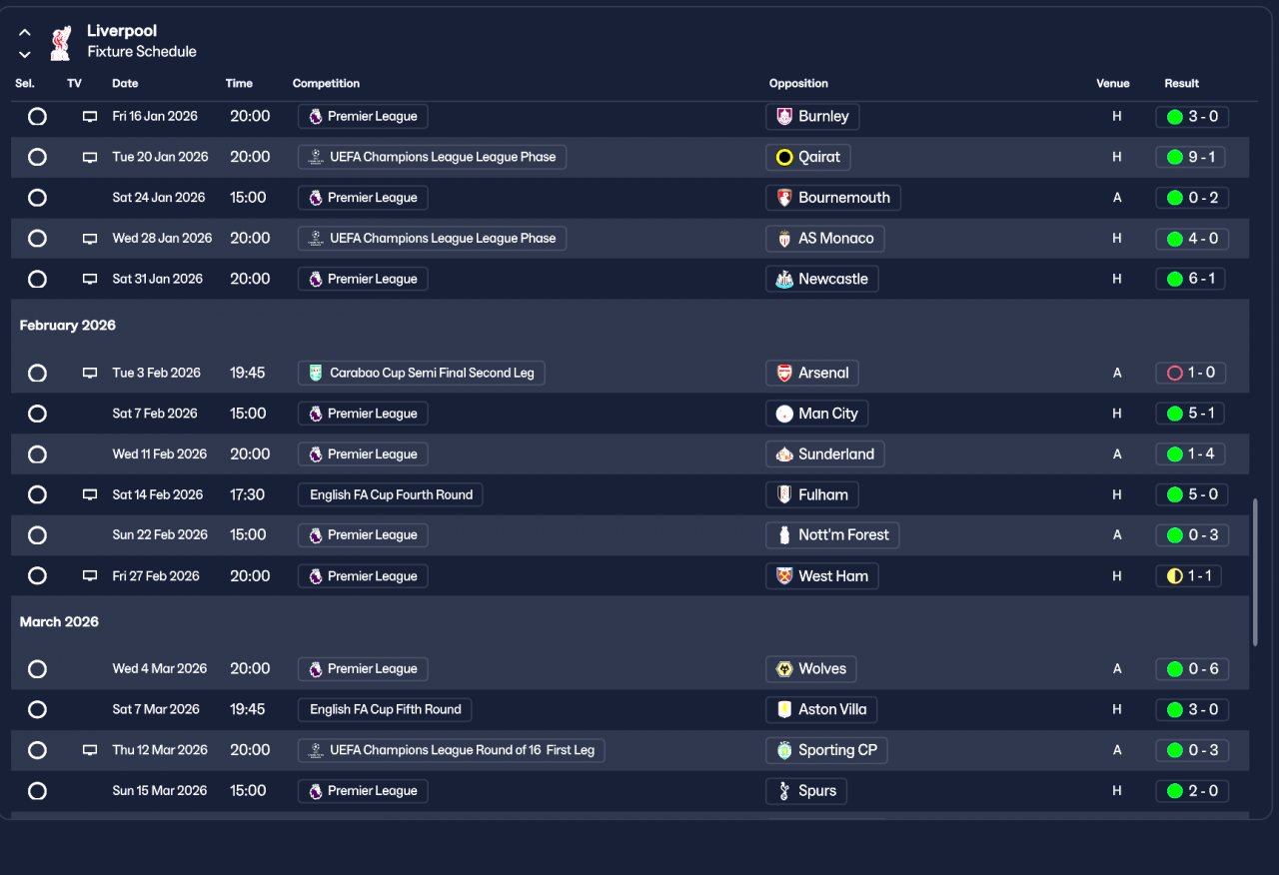Click the TV icon for the Newcastle fixture
Viewport: 1279px width, 875px height.
coord(90,280)
